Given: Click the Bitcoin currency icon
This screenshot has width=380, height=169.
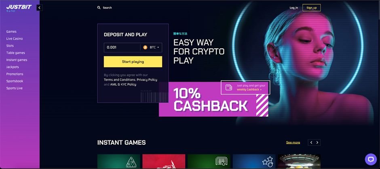Looking at the screenshot, I should coord(146,47).
